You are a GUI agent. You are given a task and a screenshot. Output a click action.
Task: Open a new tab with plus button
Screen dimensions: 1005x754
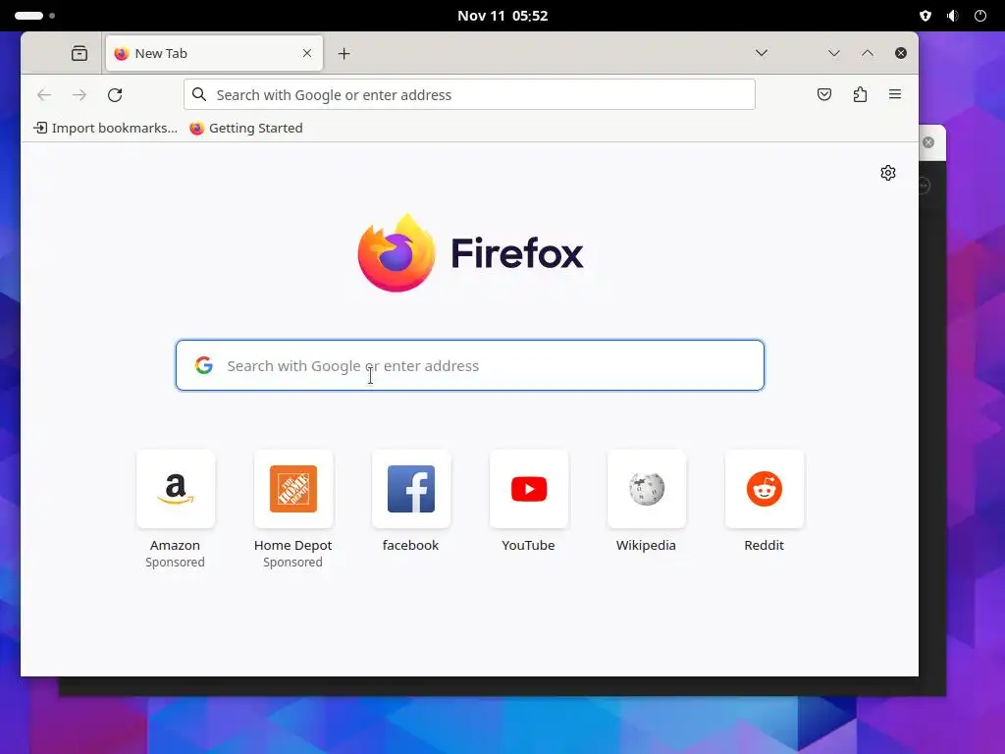coord(344,54)
